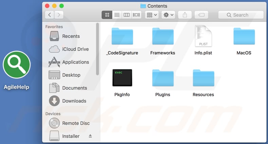Viewport: 268px width, 144px height.
Task: Click the Desktop sidebar icon
Action: (x=54, y=75)
